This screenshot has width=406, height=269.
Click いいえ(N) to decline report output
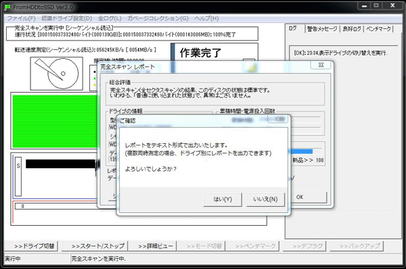point(265,199)
